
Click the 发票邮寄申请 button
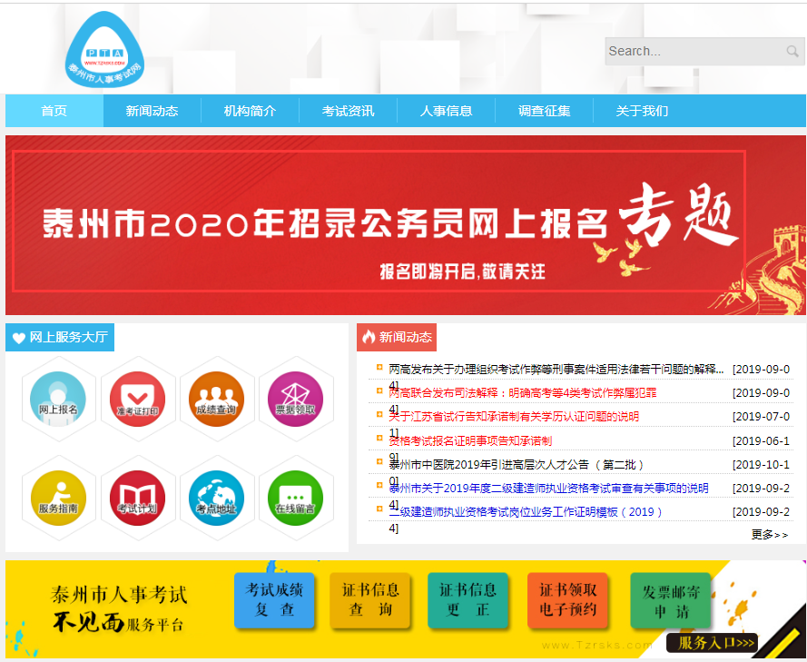coord(671,601)
